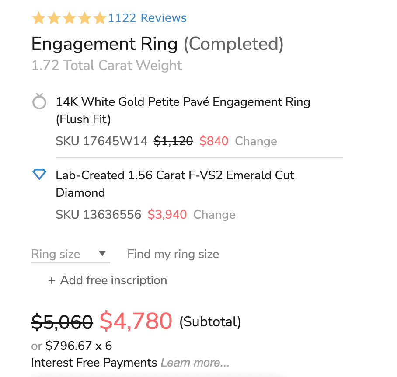Click the blue diamond icon
The image size is (397, 377).
[39, 175]
